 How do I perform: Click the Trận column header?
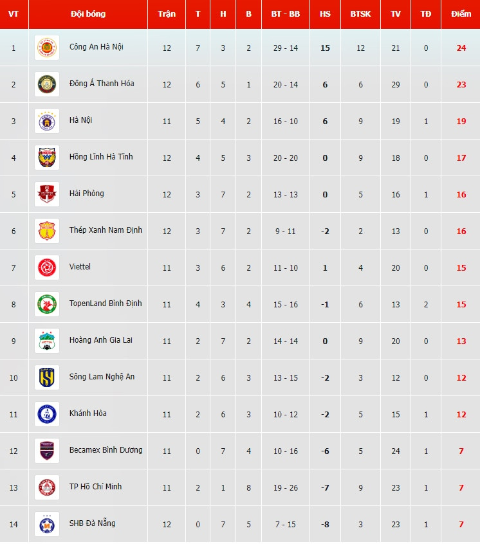tap(167, 14)
